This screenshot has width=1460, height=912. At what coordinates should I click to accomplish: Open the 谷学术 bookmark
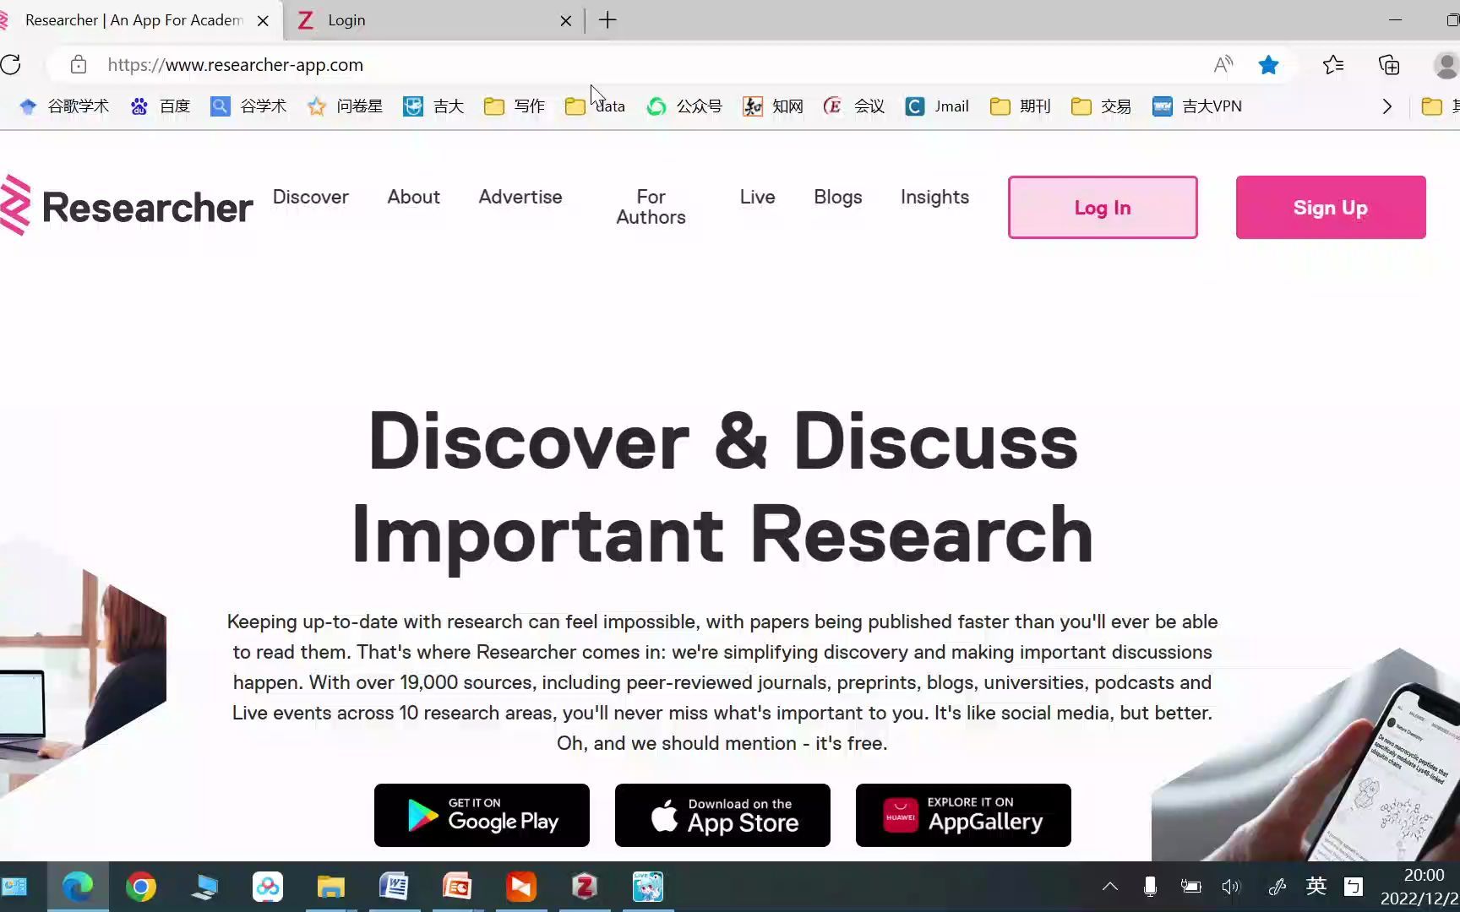click(248, 106)
